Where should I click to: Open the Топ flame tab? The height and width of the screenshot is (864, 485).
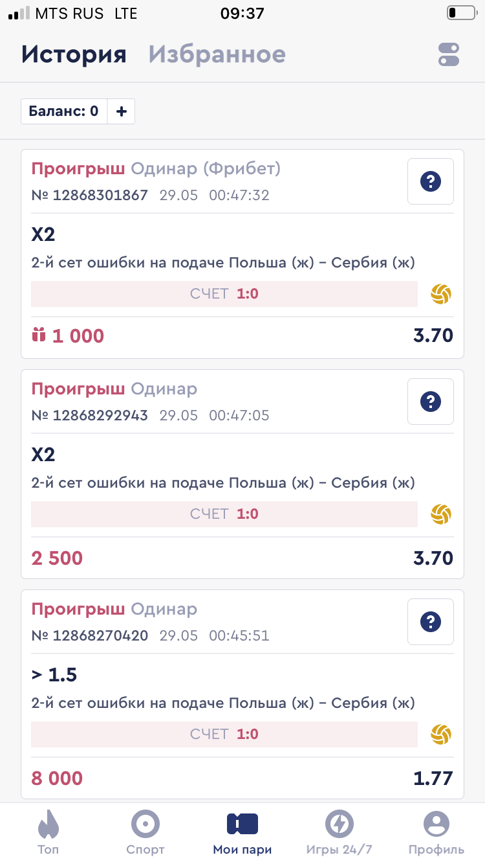tap(48, 832)
